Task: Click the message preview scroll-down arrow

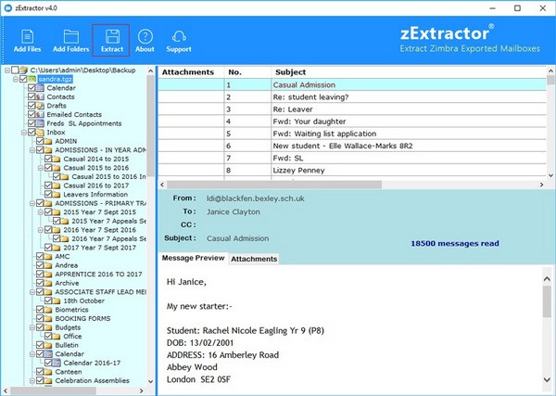Action: 547,379
